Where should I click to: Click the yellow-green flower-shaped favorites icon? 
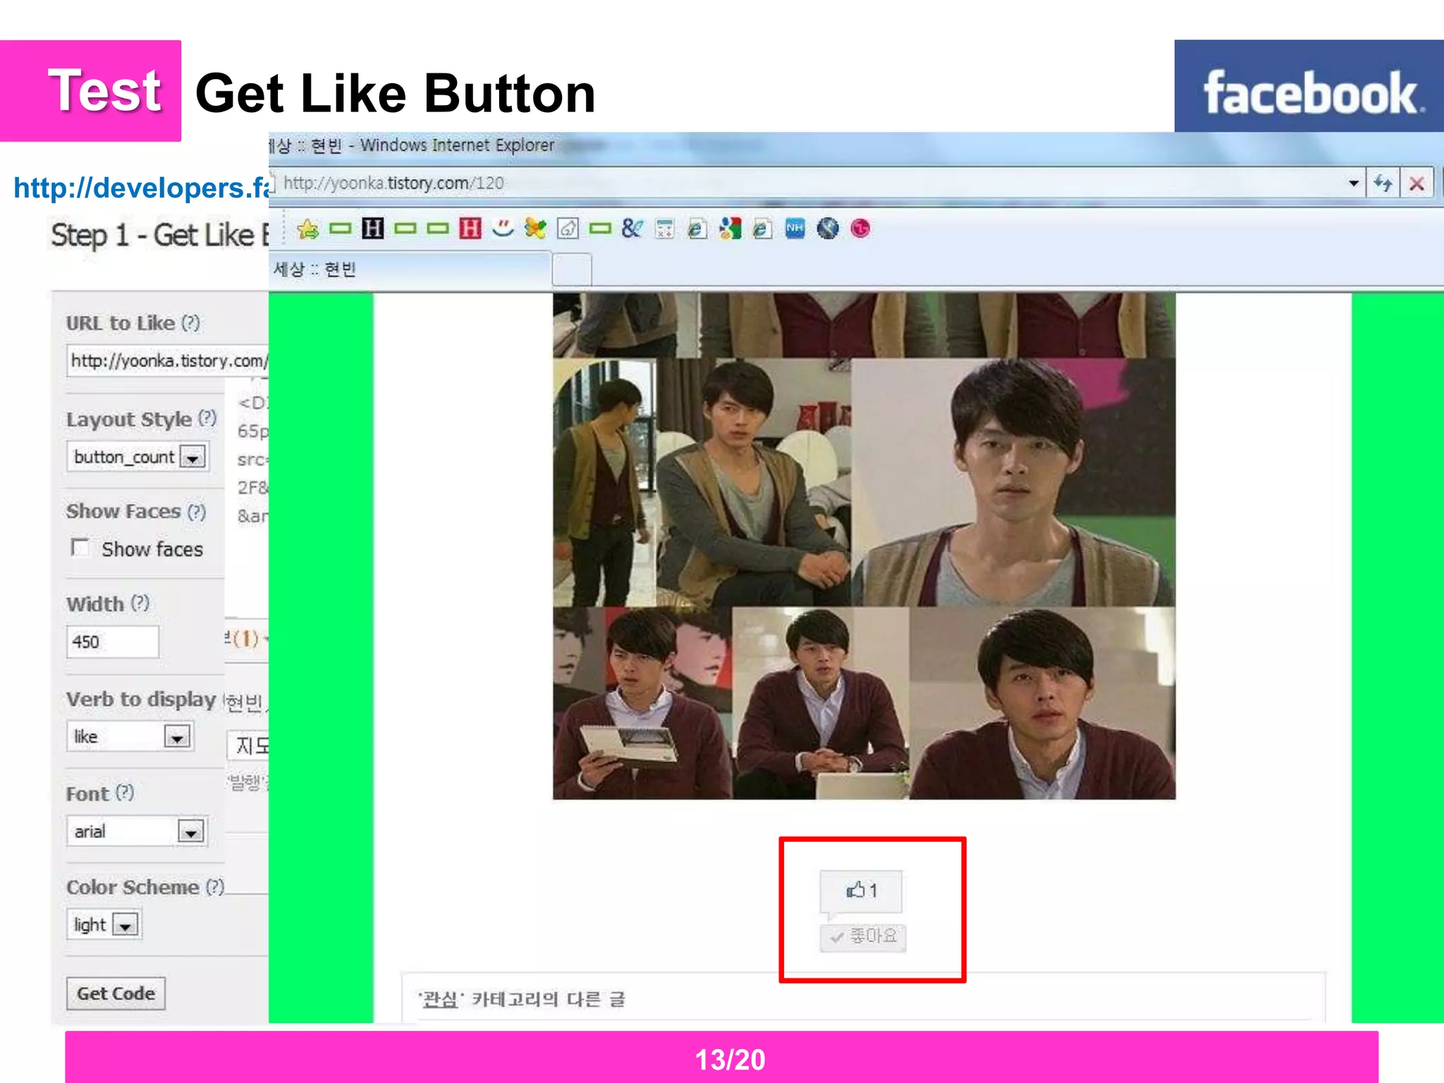click(x=535, y=228)
